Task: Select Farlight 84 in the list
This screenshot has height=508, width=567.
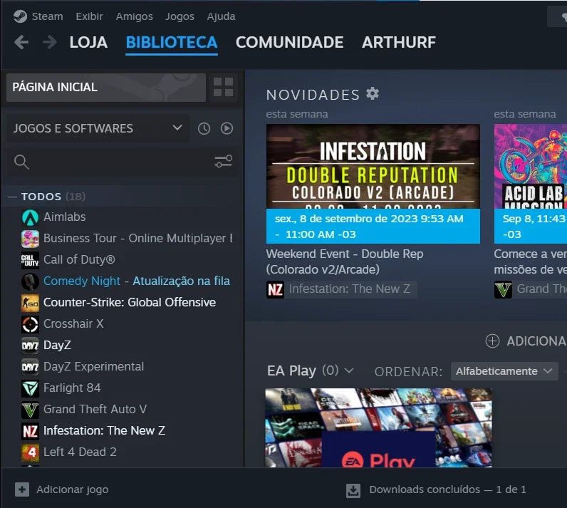Action: tap(72, 388)
